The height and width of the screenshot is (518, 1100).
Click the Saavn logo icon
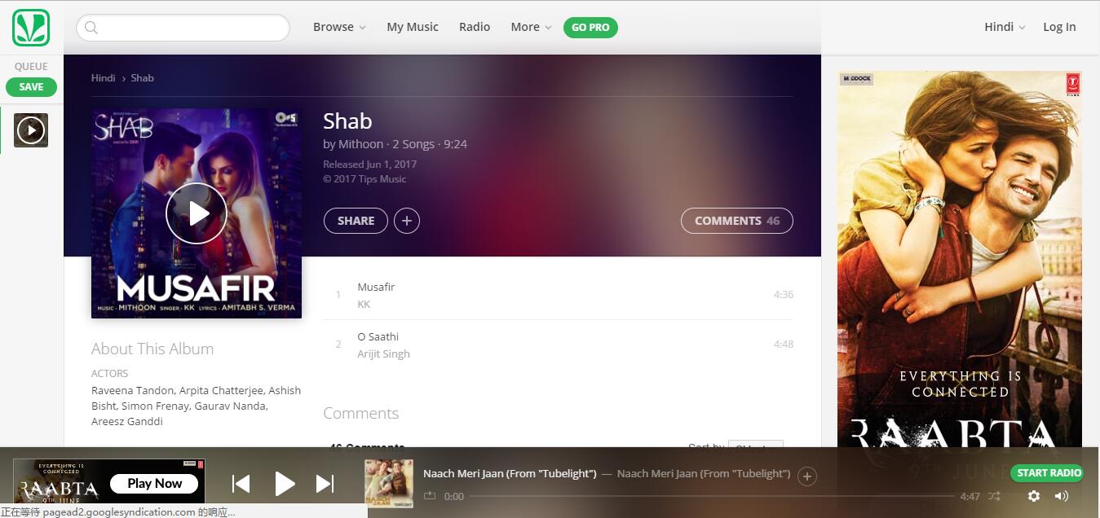31,28
